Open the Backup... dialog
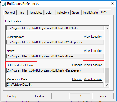Image resolution: width=117 pixels, height=102 pixels. tap(14, 96)
